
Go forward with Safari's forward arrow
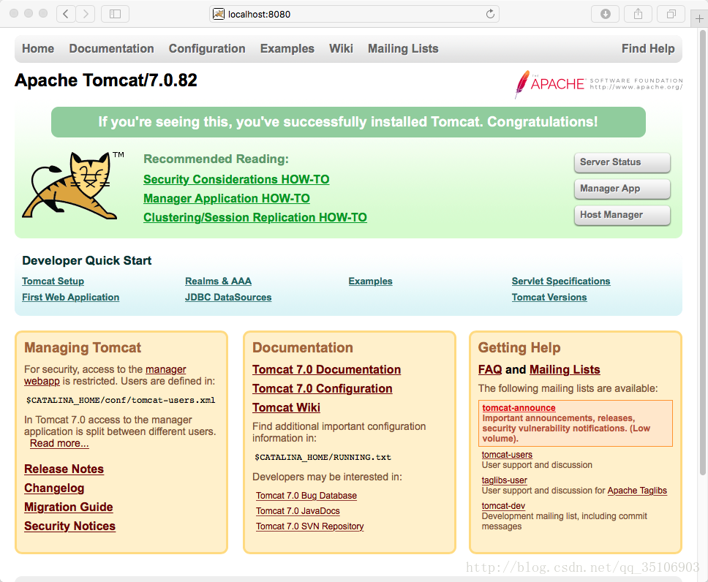tap(86, 14)
